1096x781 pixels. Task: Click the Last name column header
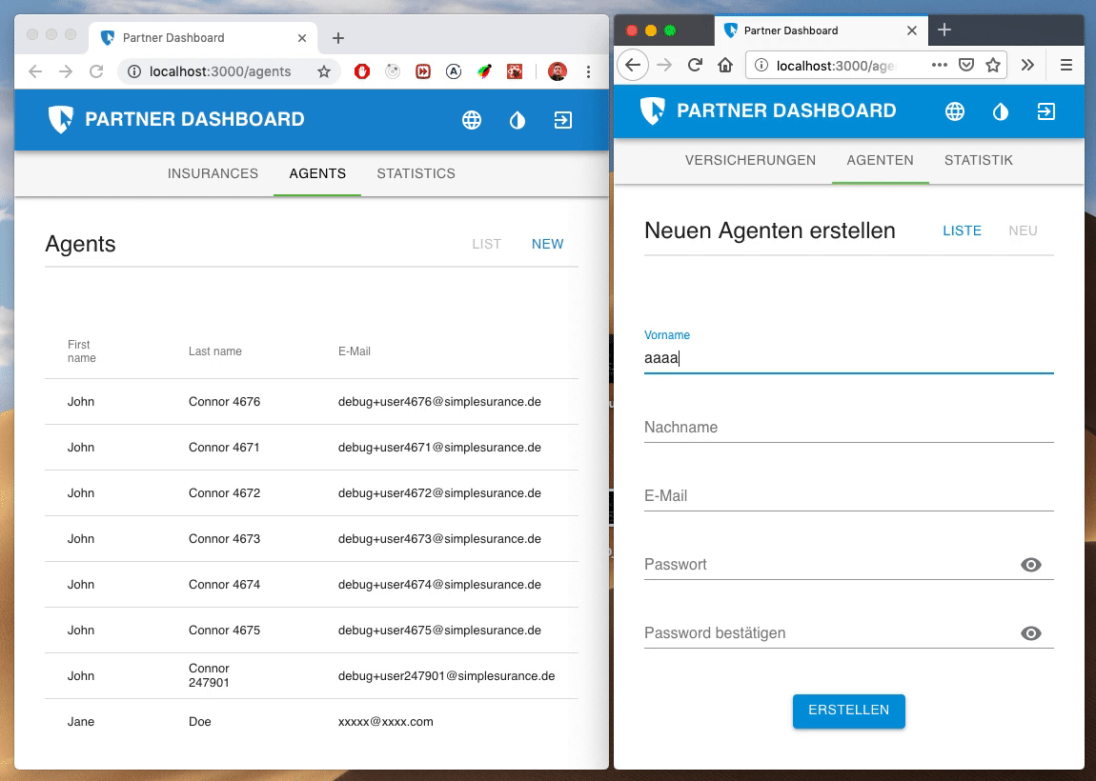point(215,351)
